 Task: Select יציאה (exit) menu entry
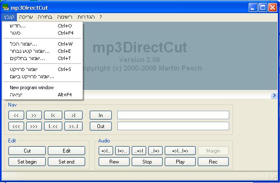coord(16,95)
